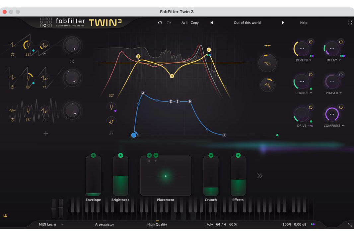The image size is (354, 236).
Task: Click the noise oscillator's unison dots icon
Action: [x=44, y=120]
